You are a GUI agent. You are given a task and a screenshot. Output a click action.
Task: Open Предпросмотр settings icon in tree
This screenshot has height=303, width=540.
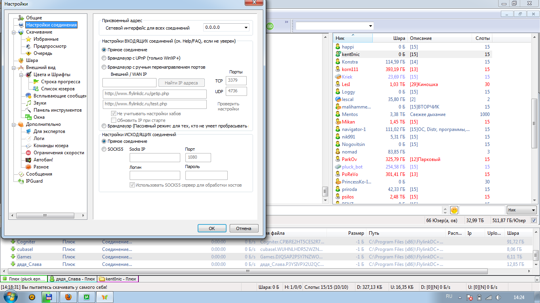click(x=28, y=46)
